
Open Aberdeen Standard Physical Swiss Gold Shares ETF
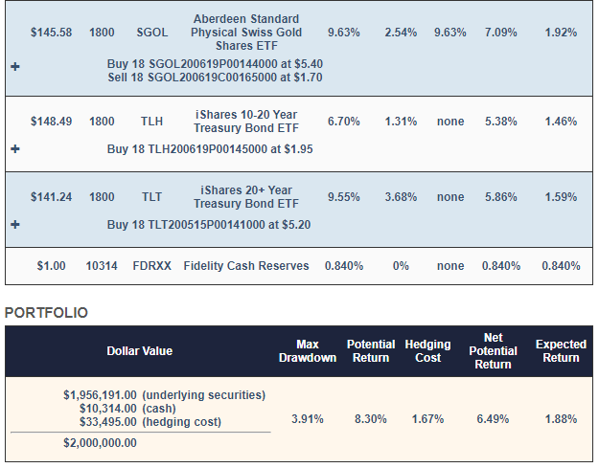pos(245,33)
